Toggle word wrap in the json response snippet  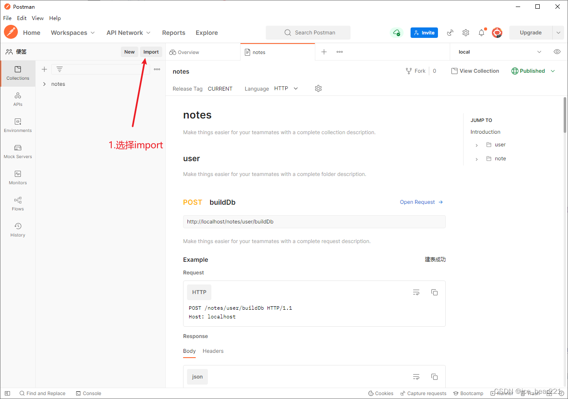point(416,377)
